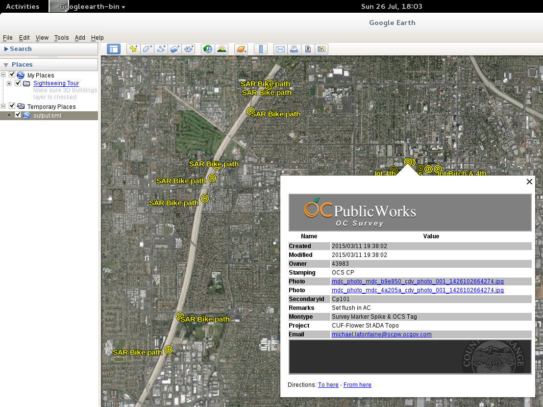
Task: Toggle the sidebar visibility button
Action: click(x=114, y=49)
